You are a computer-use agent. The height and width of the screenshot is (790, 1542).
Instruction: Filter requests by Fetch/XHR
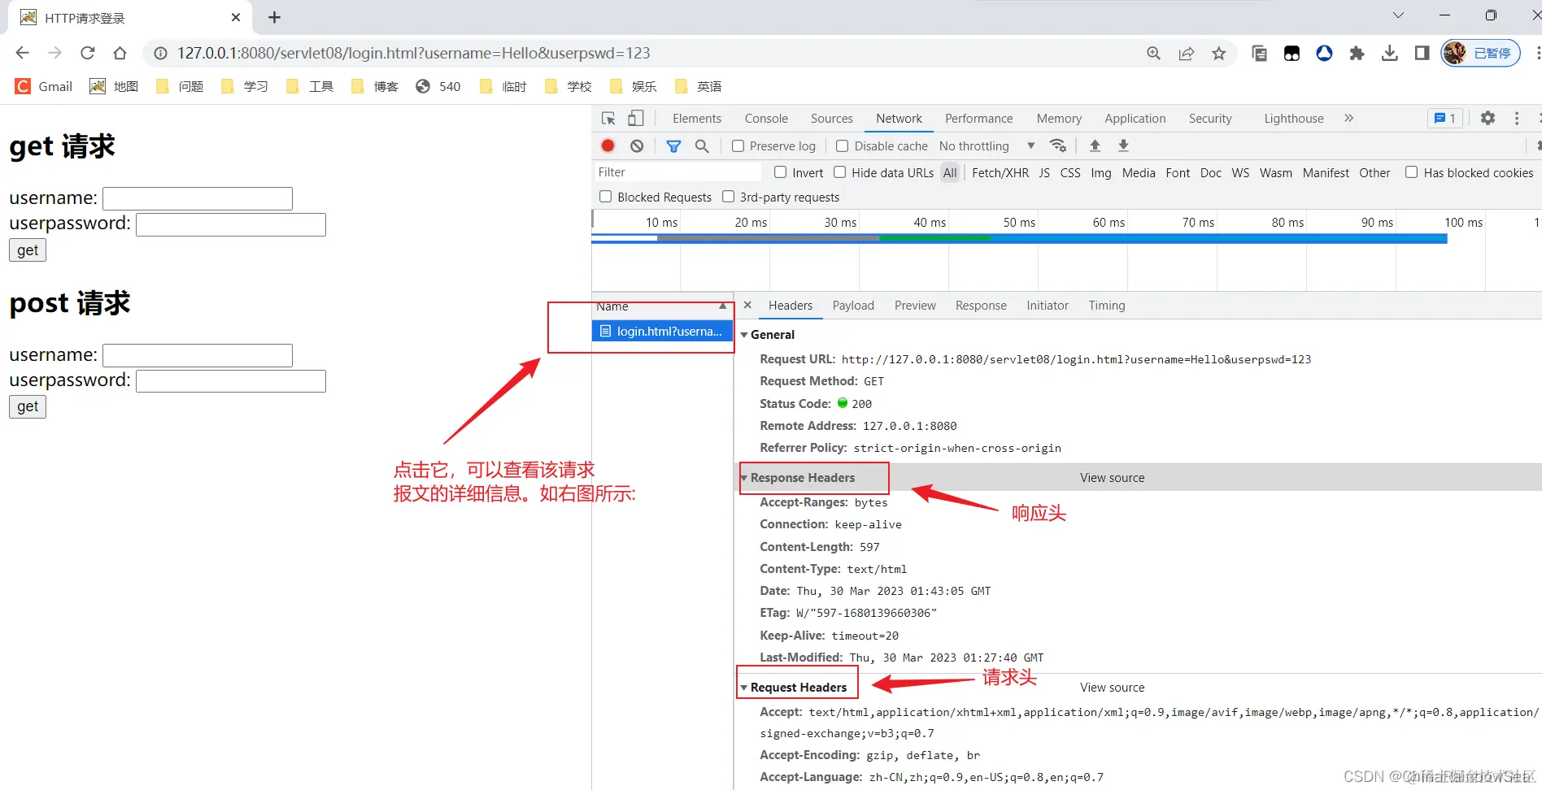(1000, 173)
